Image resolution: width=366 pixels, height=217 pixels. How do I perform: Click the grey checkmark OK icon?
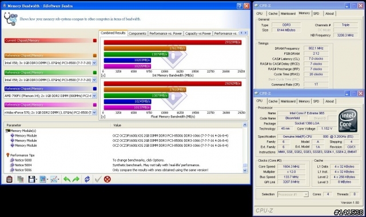[98, 179]
